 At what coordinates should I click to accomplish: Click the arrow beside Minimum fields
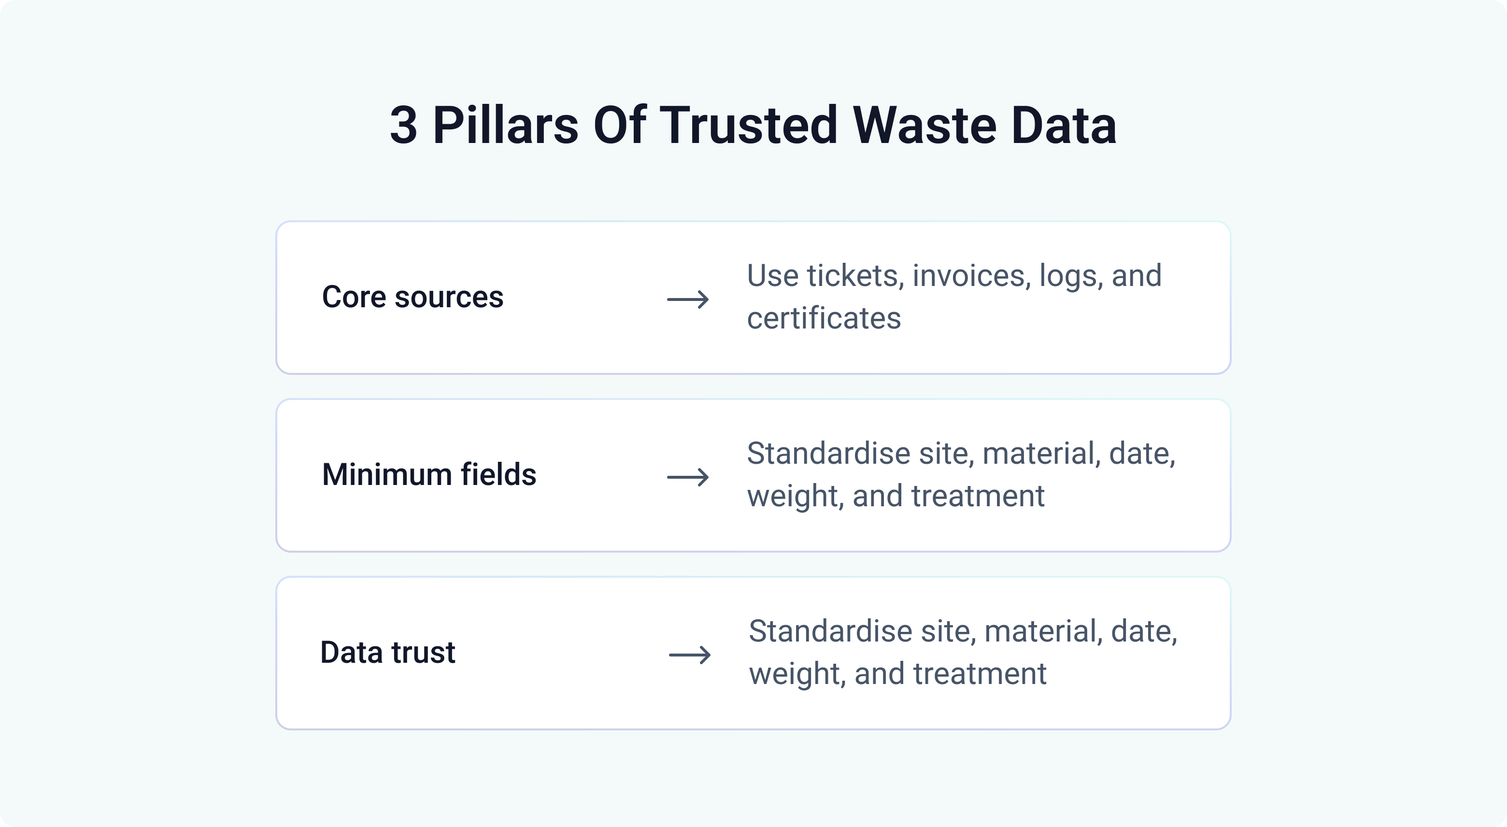pyautogui.click(x=687, y=478)
